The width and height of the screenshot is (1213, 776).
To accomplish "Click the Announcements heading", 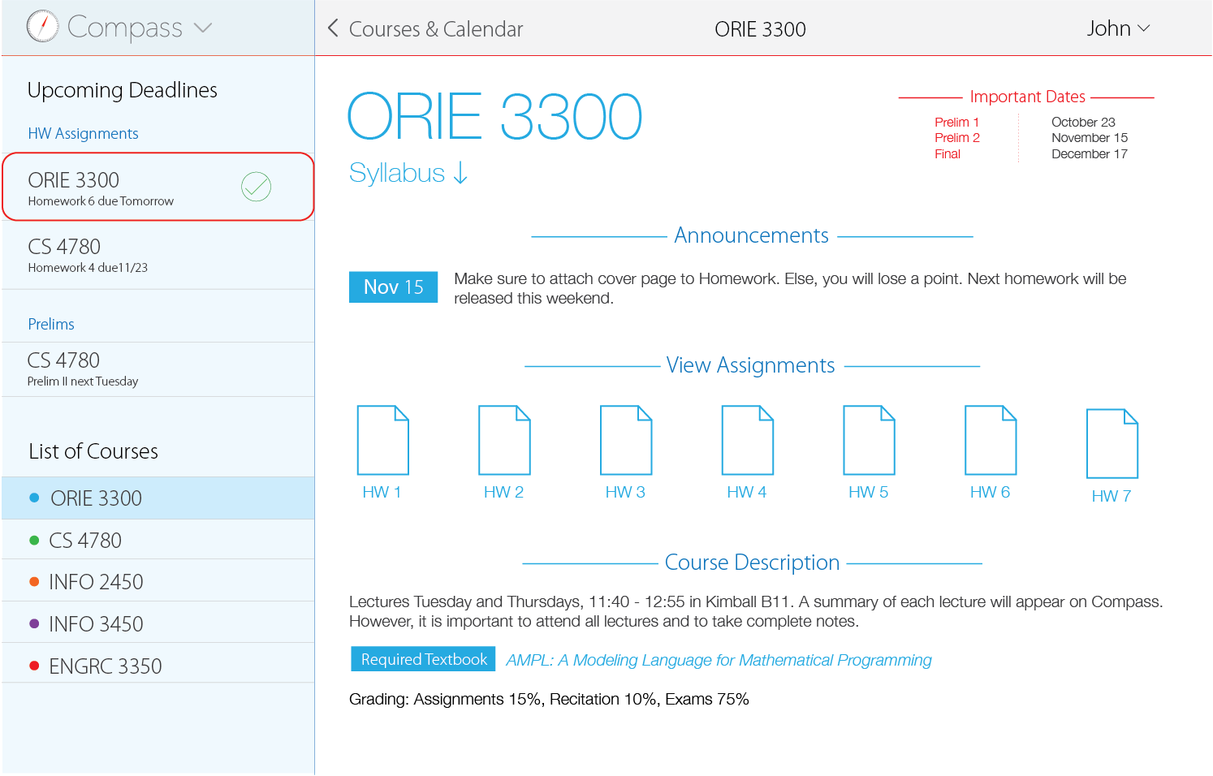I will pos(751,235).
